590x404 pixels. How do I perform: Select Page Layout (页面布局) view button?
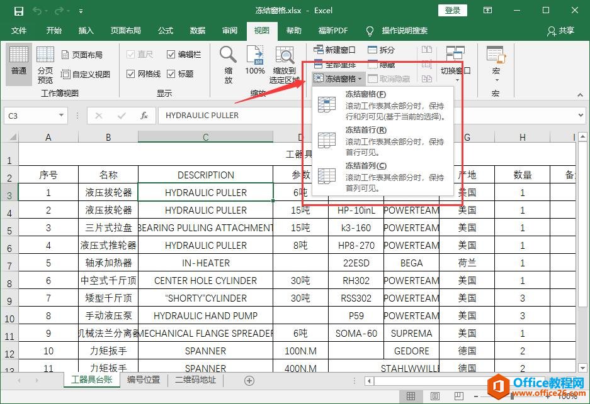(x=82, y=55)
